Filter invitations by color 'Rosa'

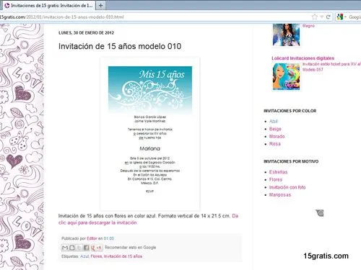coord(275,144)
